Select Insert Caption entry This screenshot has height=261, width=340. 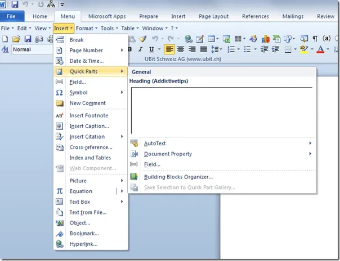click(91, 126)
